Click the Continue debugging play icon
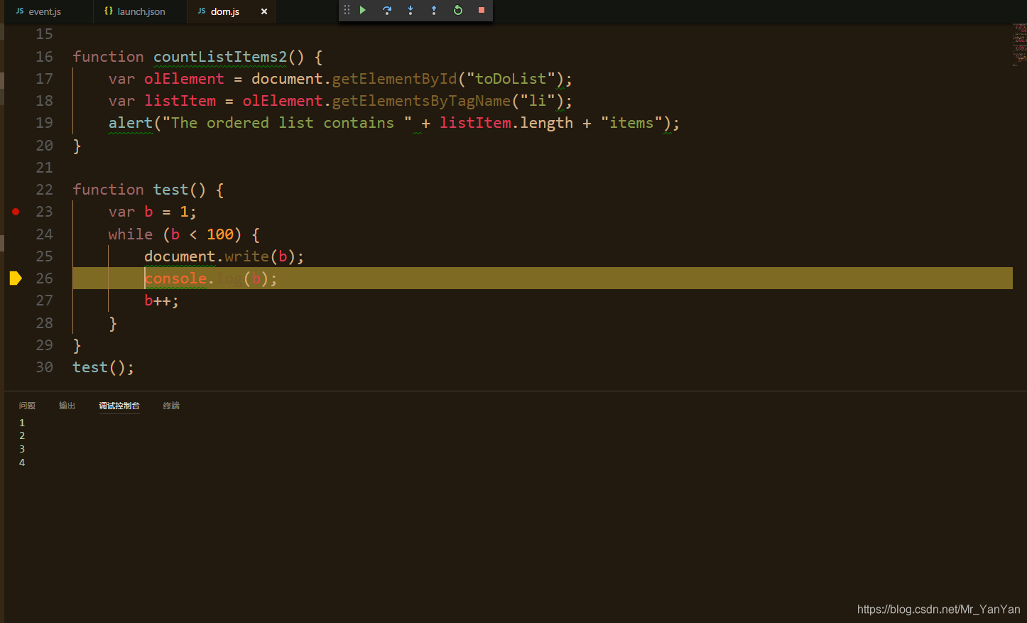This screenshot has height=623, width=1027. tap(363, 10)
